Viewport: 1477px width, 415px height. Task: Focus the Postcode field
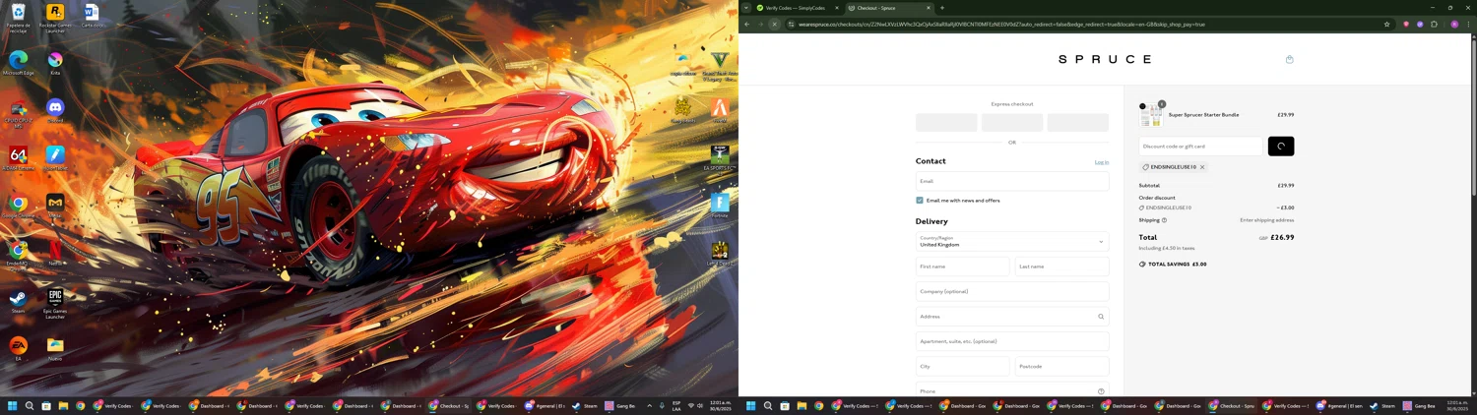pos(1061,366)
